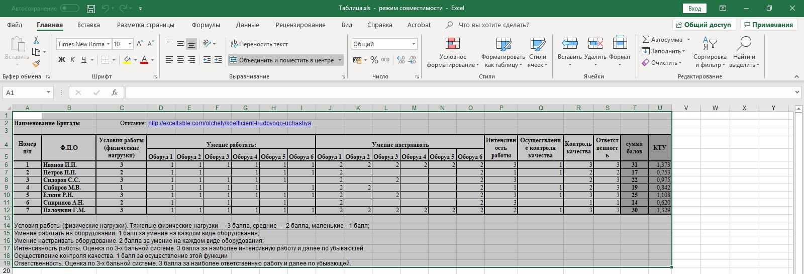This screenshot has height=274, width=804.
Task: Decrease decimal places icon
Action: pos(412,60)
